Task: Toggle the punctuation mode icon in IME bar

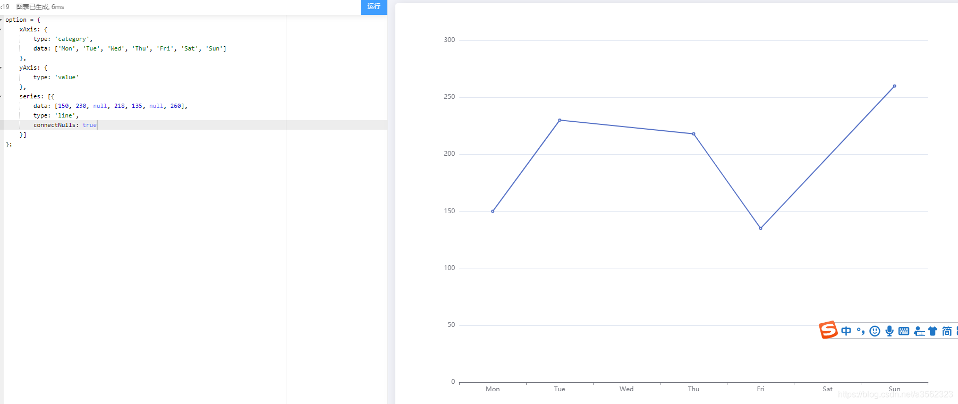Action: click(x=861, y=331)
